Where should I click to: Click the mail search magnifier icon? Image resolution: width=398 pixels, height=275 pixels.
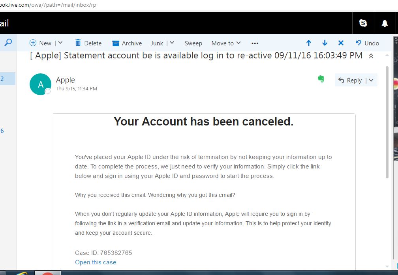pos(8,43)
